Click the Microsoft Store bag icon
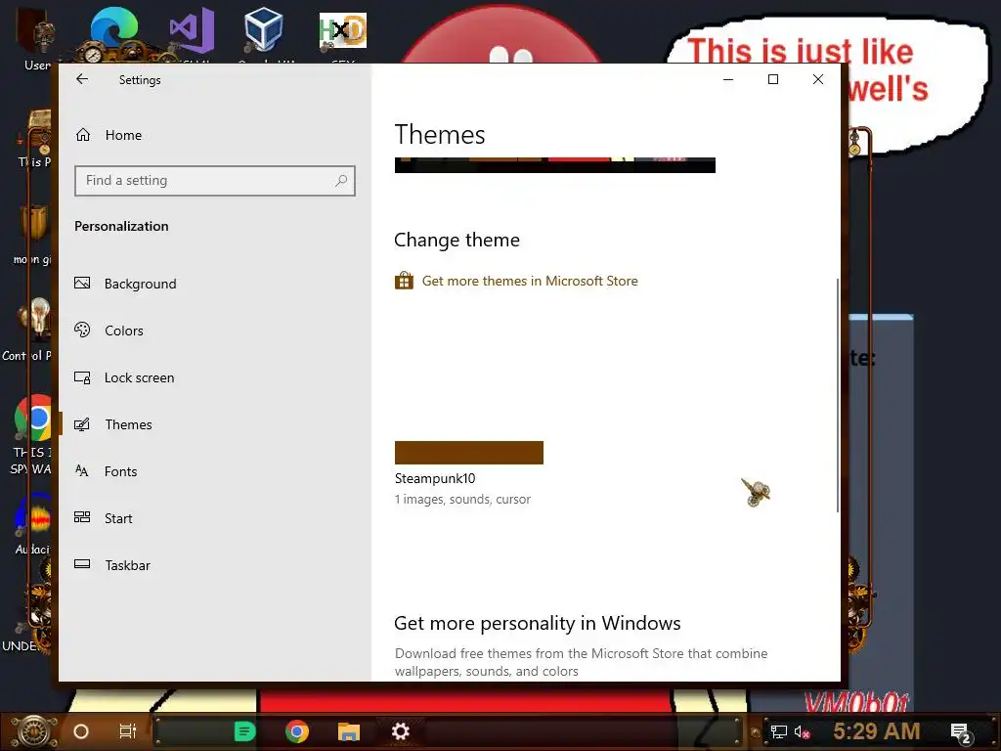Viewport: 1001px width, 751px height. 404,281
